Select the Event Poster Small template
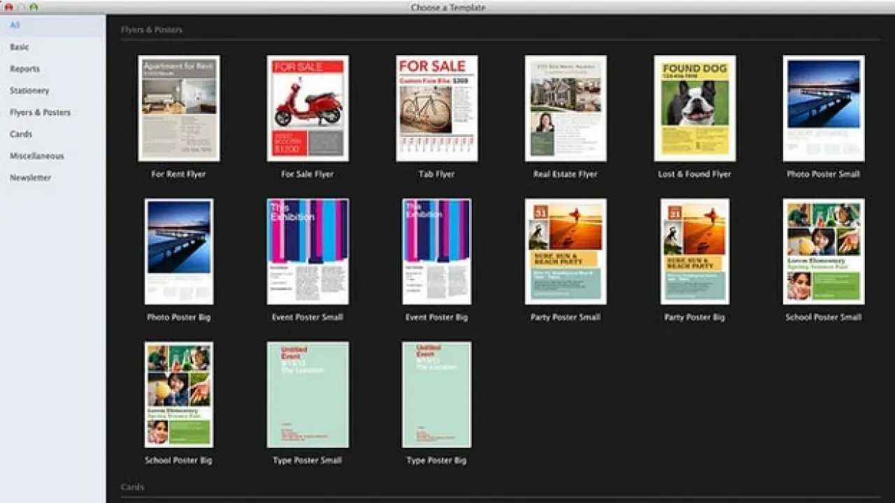Image resolution: width=895 pixels, height=503 pixels. (308, 251)
